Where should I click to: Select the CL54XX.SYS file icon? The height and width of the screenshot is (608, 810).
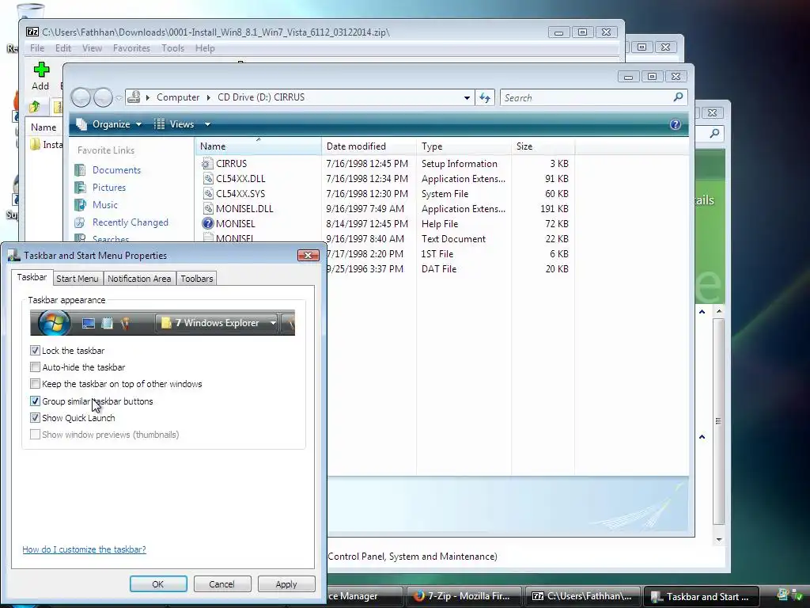(208, 193)
